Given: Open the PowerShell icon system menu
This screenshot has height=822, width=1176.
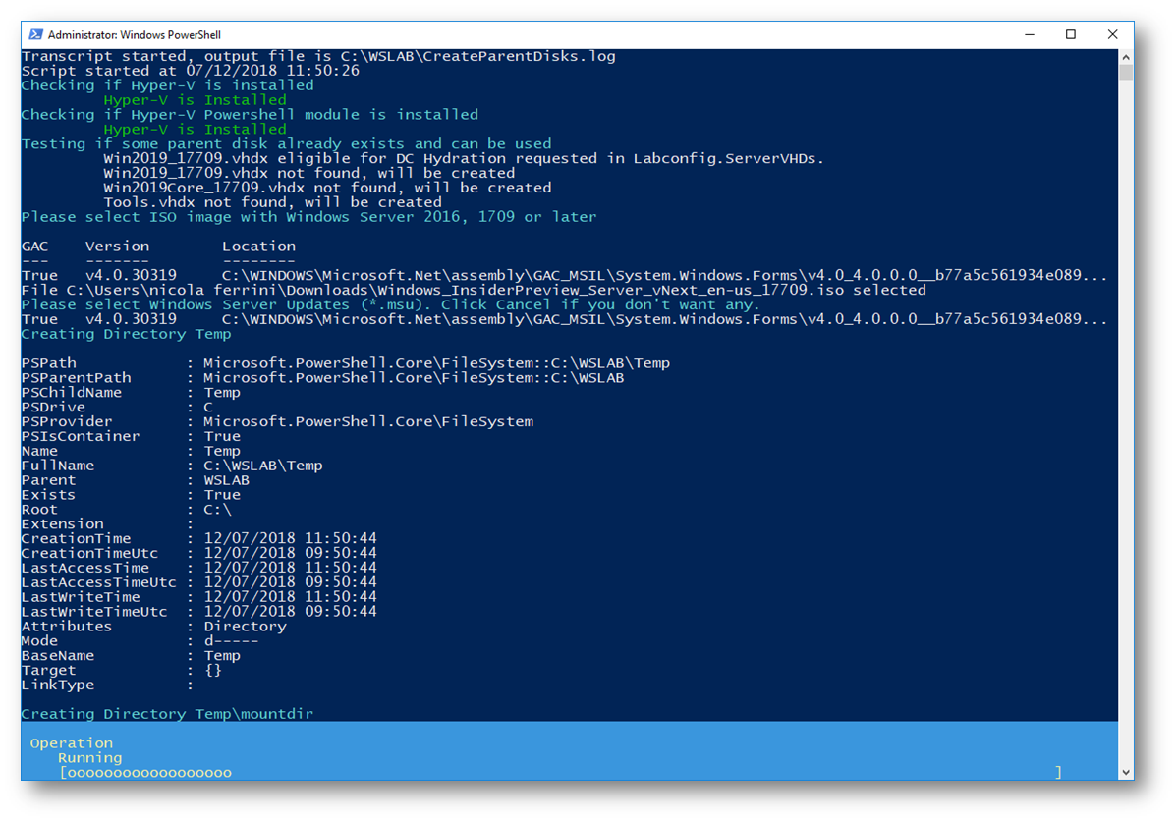Looking at the screenshot, I should [x=35, y=34].
